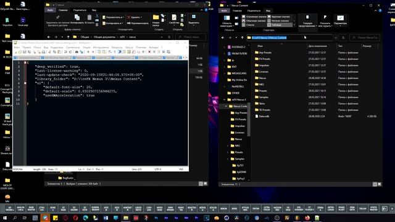395x222 pixels.
Task: Open Firefox from the taskbar
Action: click(307, 218)
